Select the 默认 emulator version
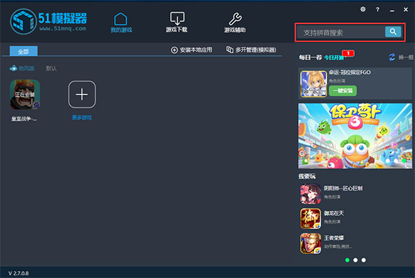The height and width of the screenshot is (278, 415). 51,68
